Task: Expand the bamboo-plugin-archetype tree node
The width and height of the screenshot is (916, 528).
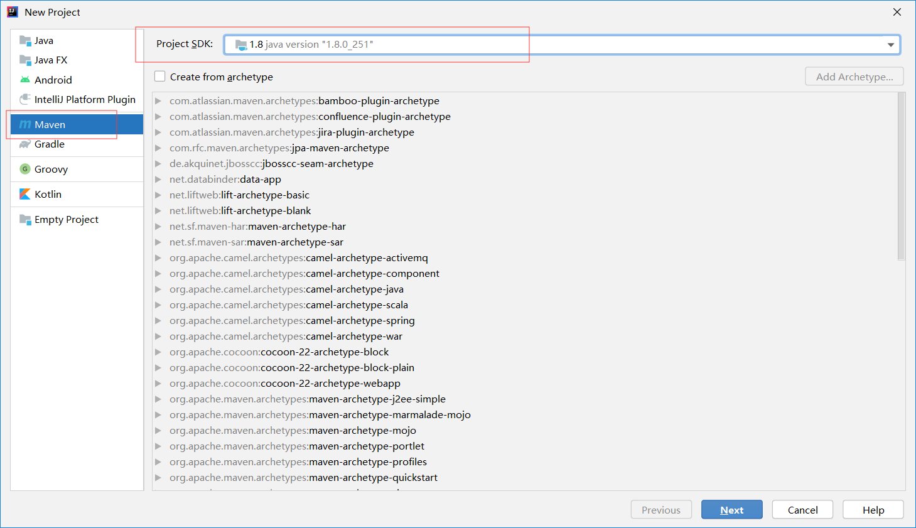Action: click(158, 101)
